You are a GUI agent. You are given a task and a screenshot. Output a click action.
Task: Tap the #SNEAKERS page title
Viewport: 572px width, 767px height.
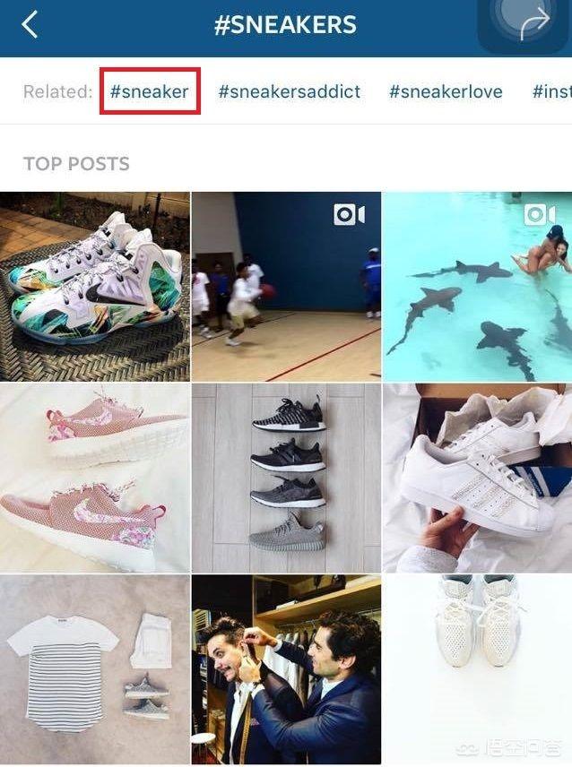(x=286, y=24)
